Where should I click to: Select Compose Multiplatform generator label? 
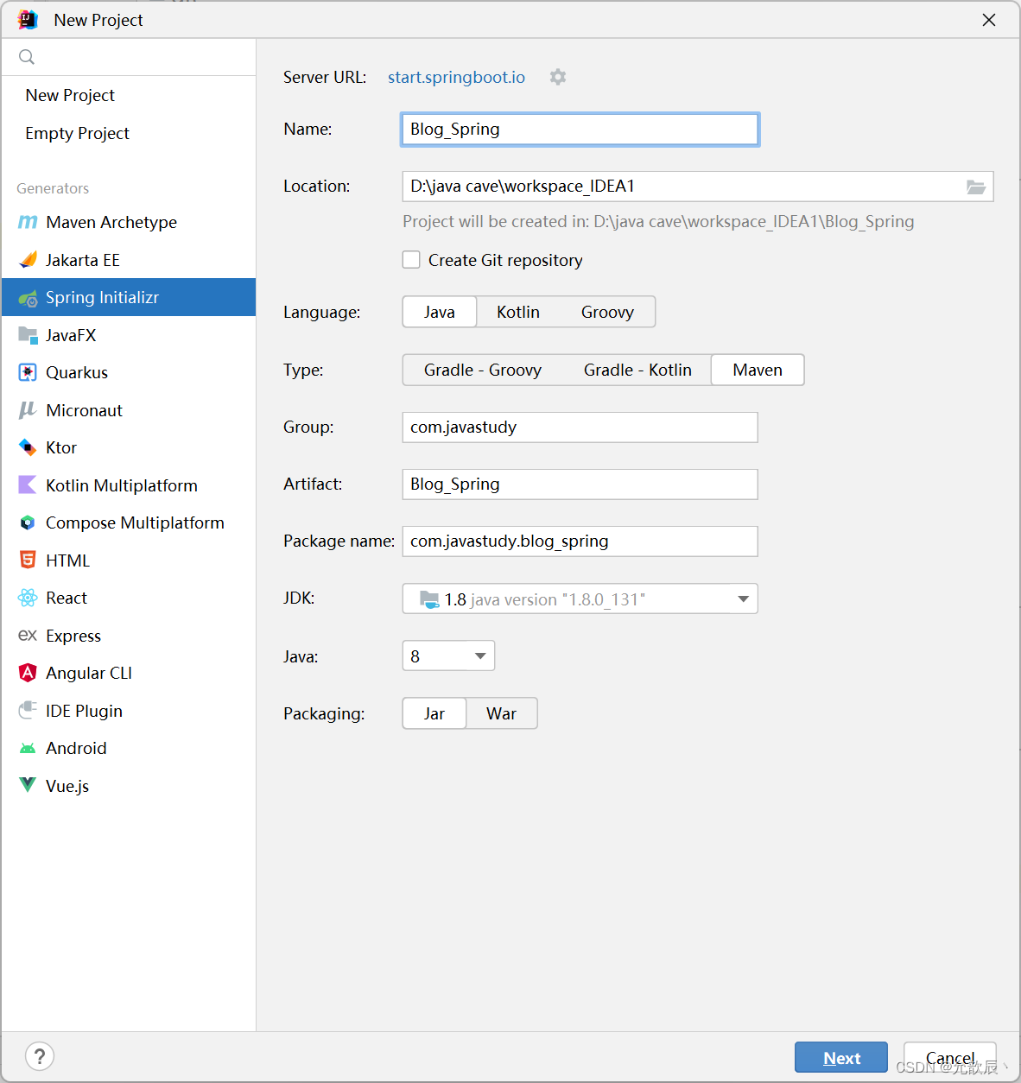135,522
